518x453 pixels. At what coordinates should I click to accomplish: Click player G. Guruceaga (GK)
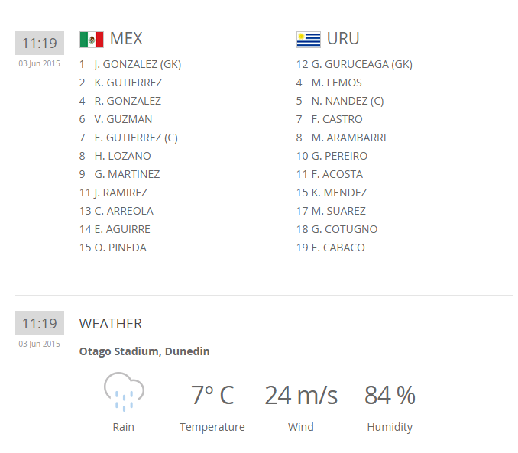[x=361, y=64]
